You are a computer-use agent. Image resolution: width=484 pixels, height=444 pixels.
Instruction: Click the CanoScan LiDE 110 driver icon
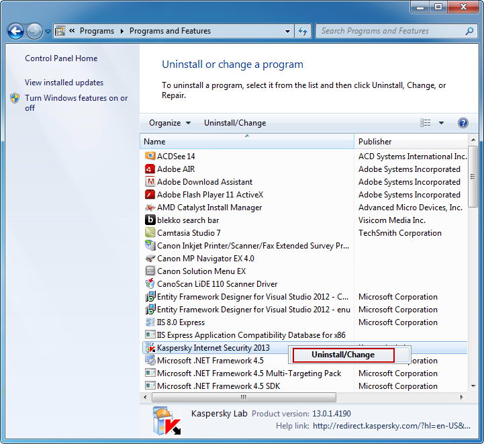click(x=150, y=283)
